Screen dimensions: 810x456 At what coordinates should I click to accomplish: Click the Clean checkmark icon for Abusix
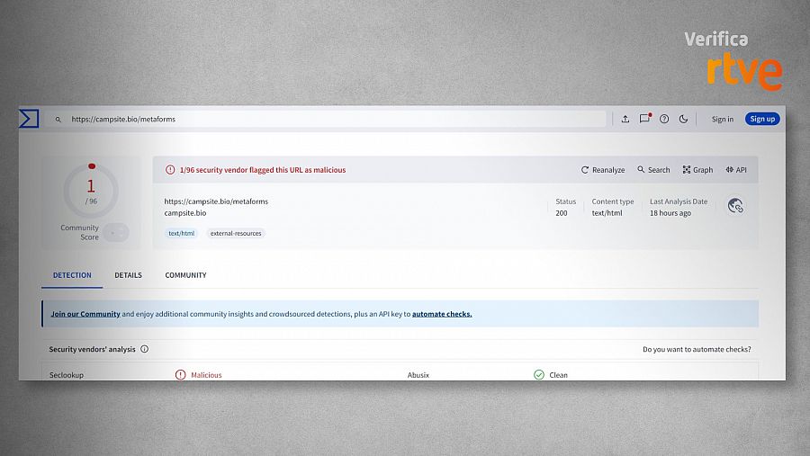[x=539, y=375]
